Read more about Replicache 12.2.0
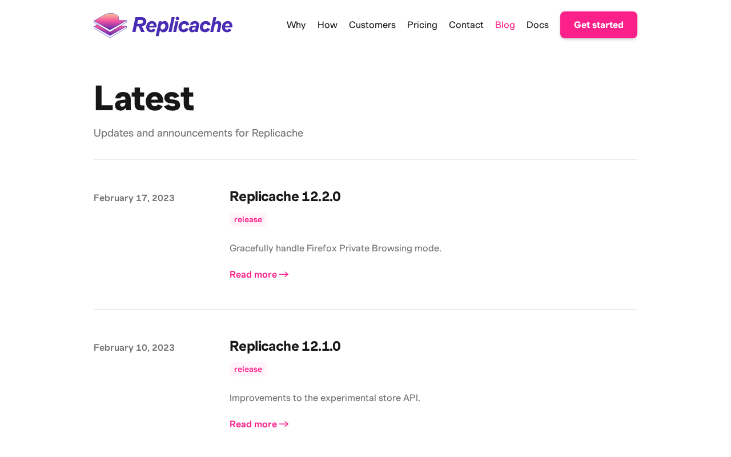Screen dimensions: 731x457 (x=253, y=275)
